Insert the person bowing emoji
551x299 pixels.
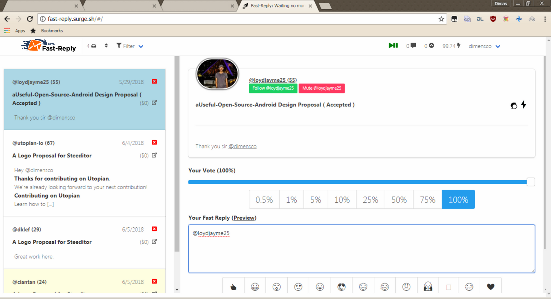pyautogui.click(x=428, y=287)
